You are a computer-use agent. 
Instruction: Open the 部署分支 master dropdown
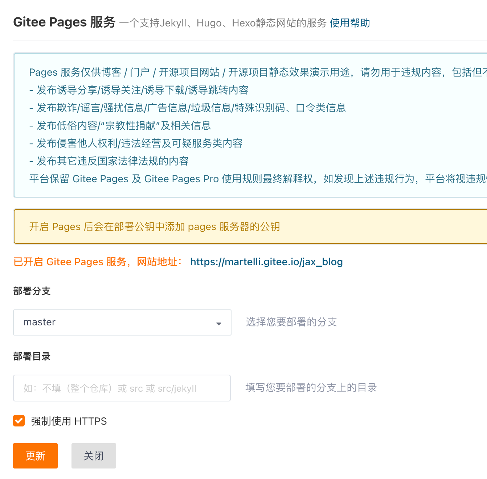coord(122,322)
